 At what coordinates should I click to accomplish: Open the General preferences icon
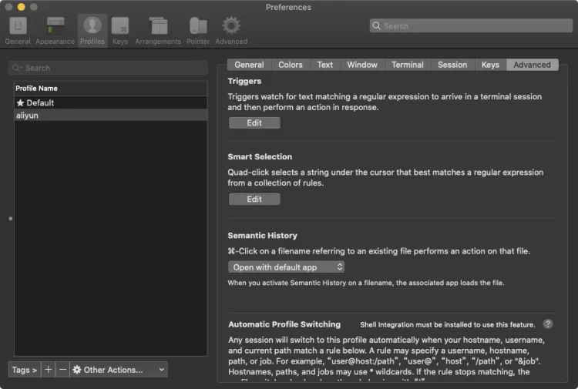click(x=17, y=30)
